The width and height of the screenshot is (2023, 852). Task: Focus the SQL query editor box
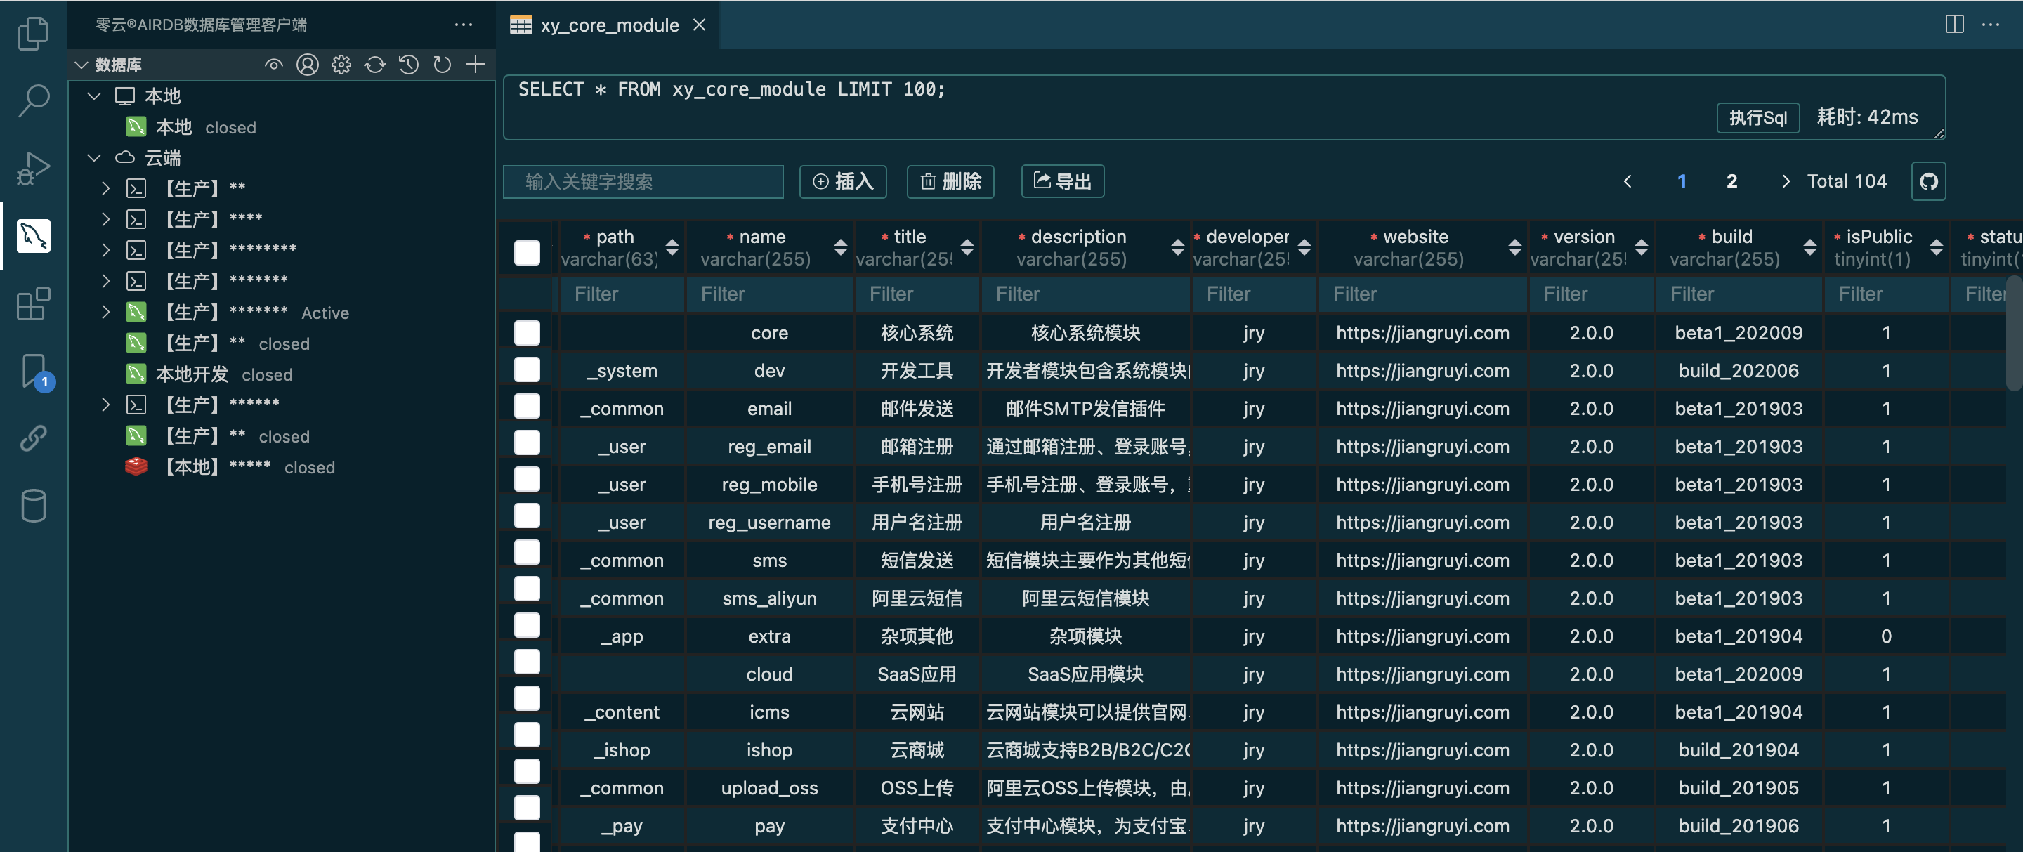[1224, 107]
